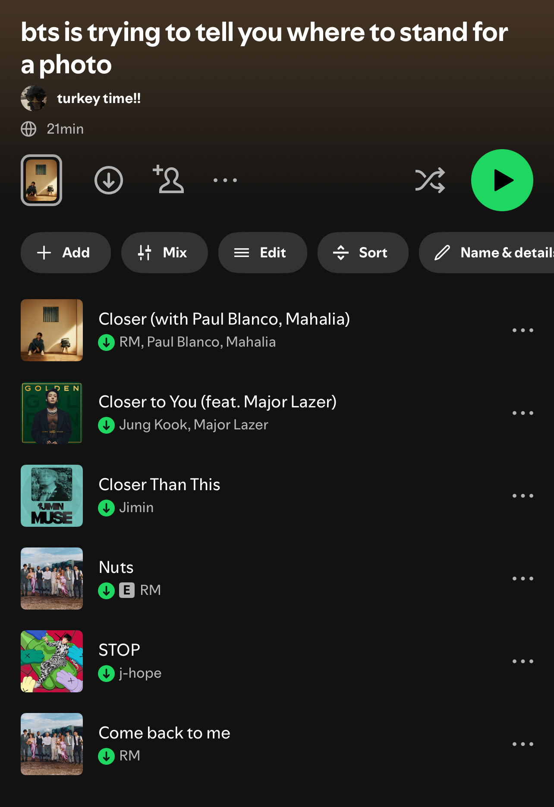Open more options for Closer Than This
The height and width of the screenshot is (807, 554).
coord(523,496)
